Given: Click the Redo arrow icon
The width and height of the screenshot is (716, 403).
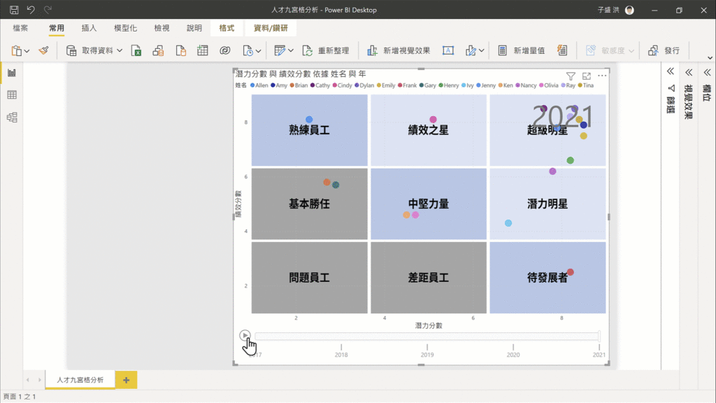Looking at the screenshot, I should pos(48,10).
